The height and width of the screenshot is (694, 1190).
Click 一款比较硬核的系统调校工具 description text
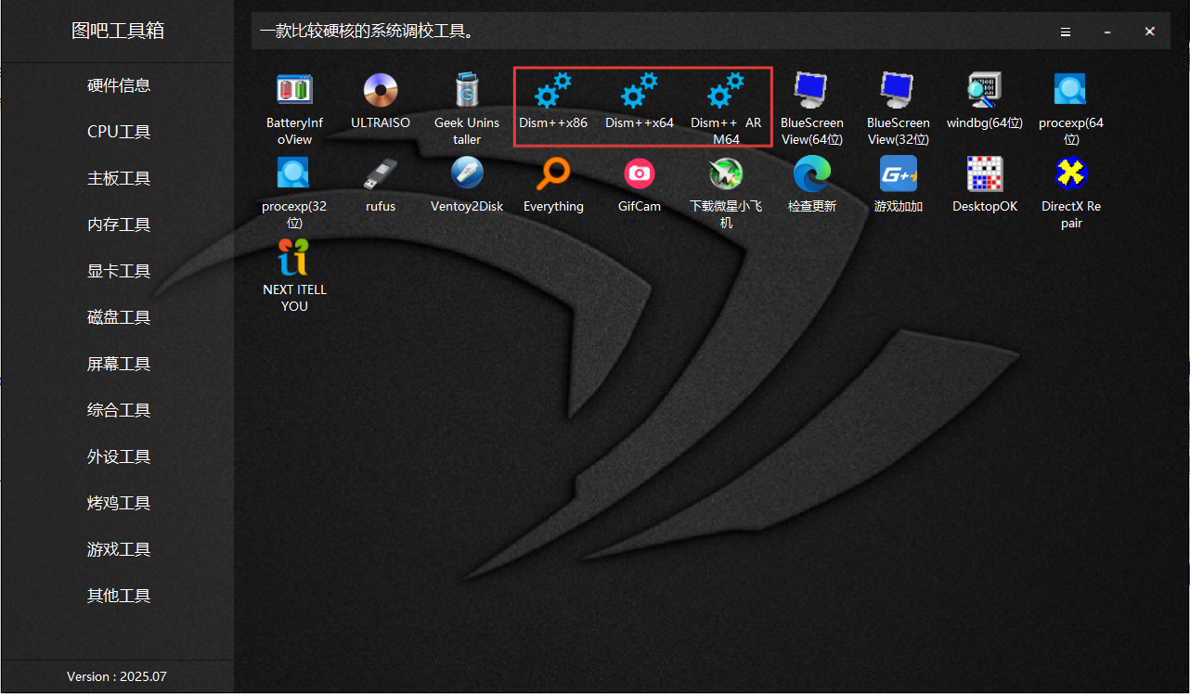(368, 32)
